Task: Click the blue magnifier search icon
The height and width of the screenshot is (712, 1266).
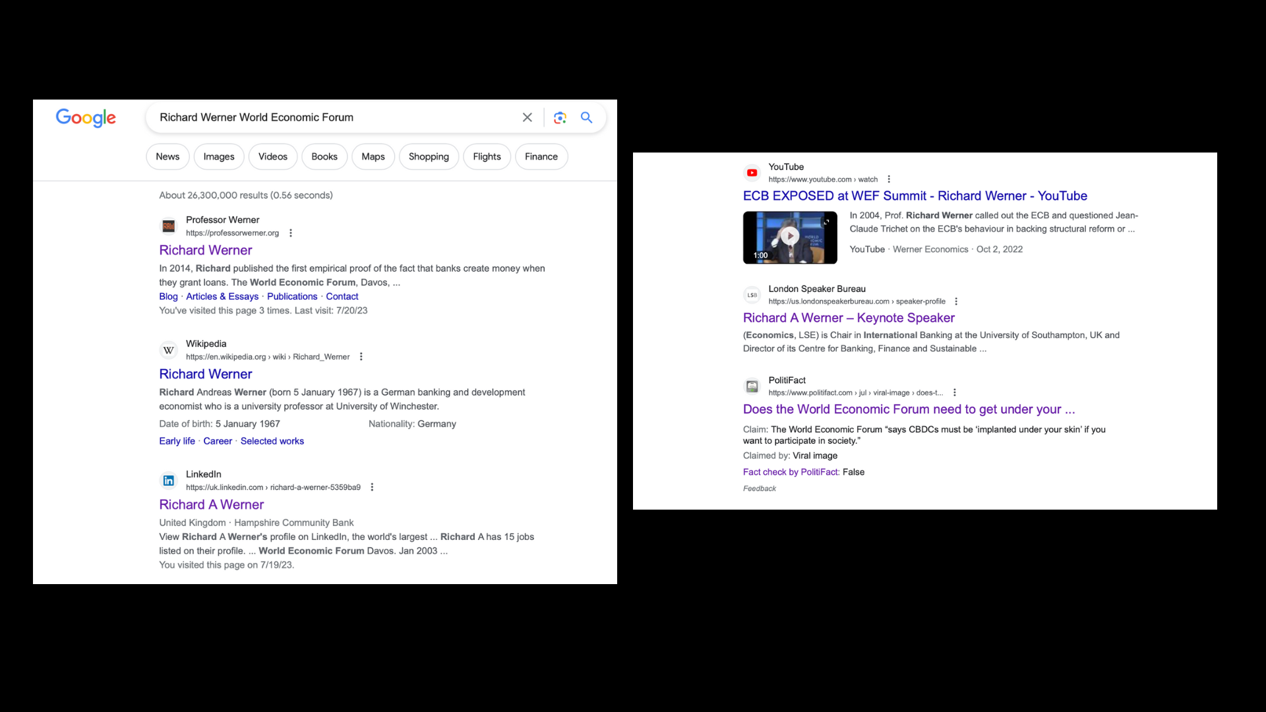Action: click(x=586, y=117)
